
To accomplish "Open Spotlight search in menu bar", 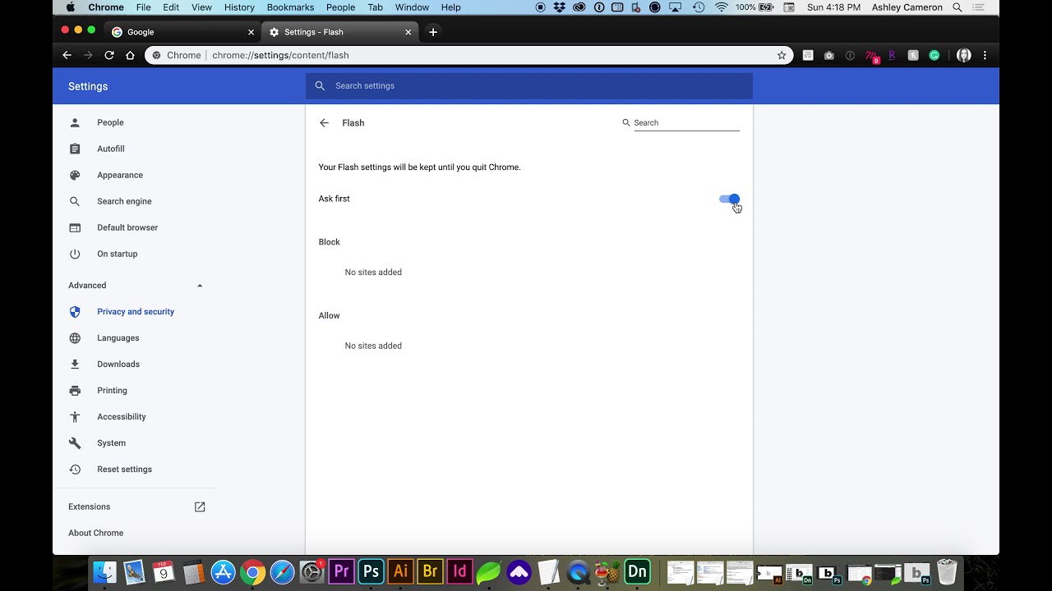I will pos(957,7).
